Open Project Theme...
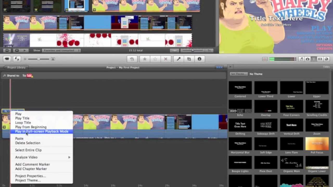 pyautogui.click(x=42, y=180)
